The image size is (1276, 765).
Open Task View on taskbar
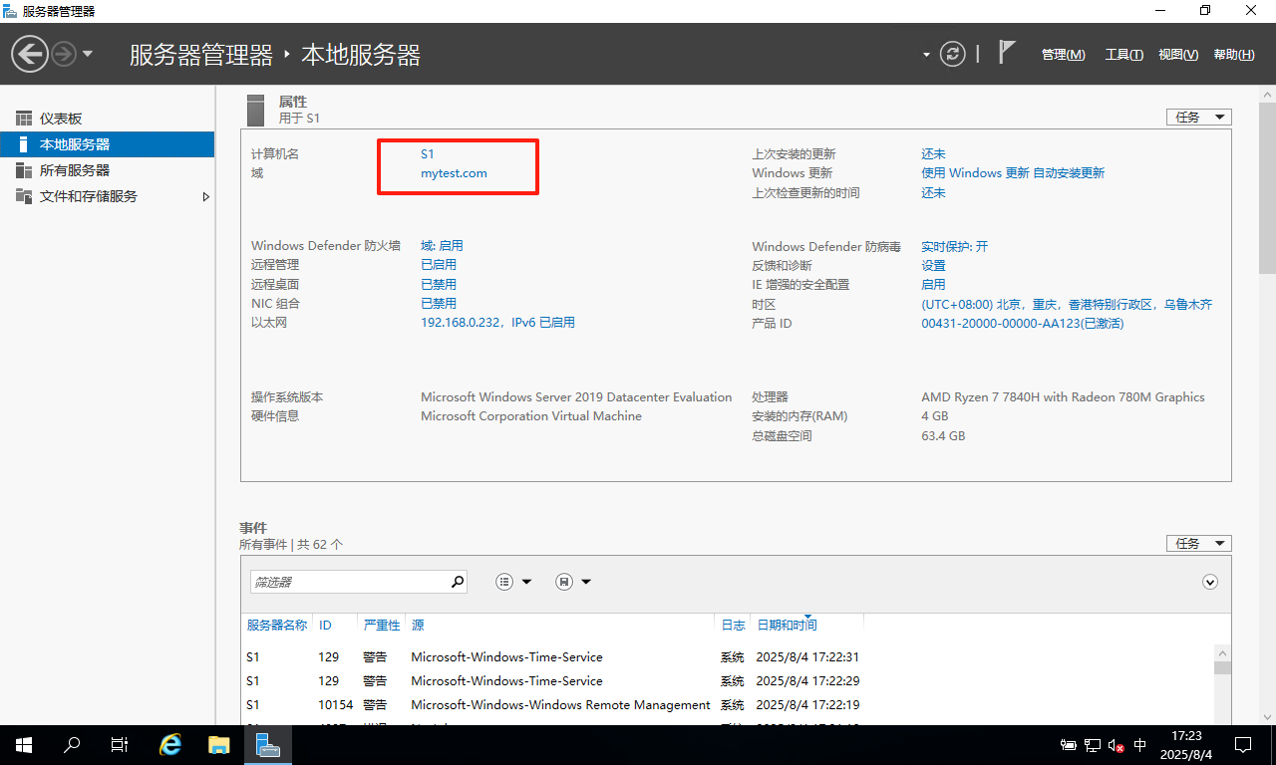click(120, 745)
